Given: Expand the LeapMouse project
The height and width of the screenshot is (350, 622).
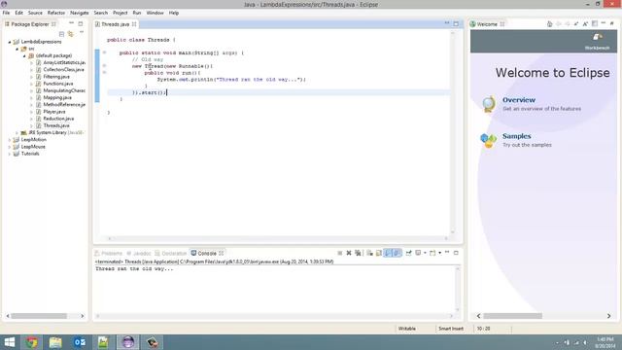Looking at the screenshot, I should [x=10, y=147].
